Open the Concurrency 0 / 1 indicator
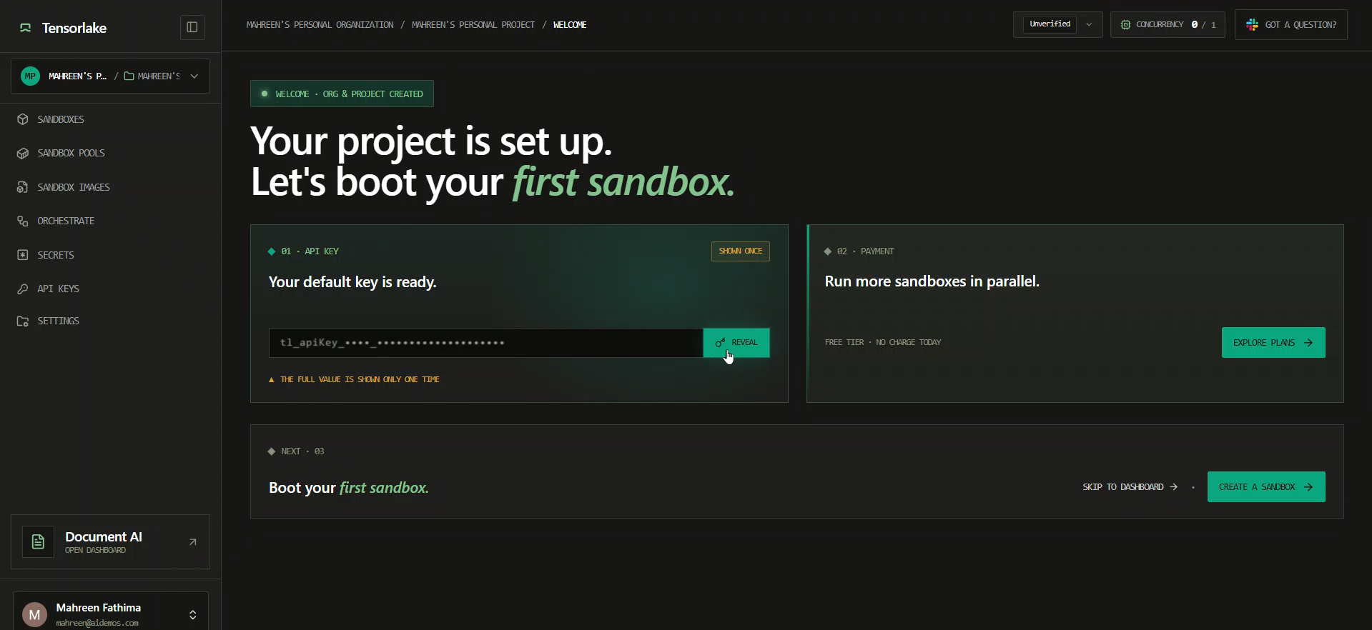Screen dimensions: 1372x630 click(x=1168, y=24)
